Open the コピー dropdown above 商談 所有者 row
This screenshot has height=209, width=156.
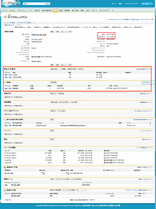[64, 32]
